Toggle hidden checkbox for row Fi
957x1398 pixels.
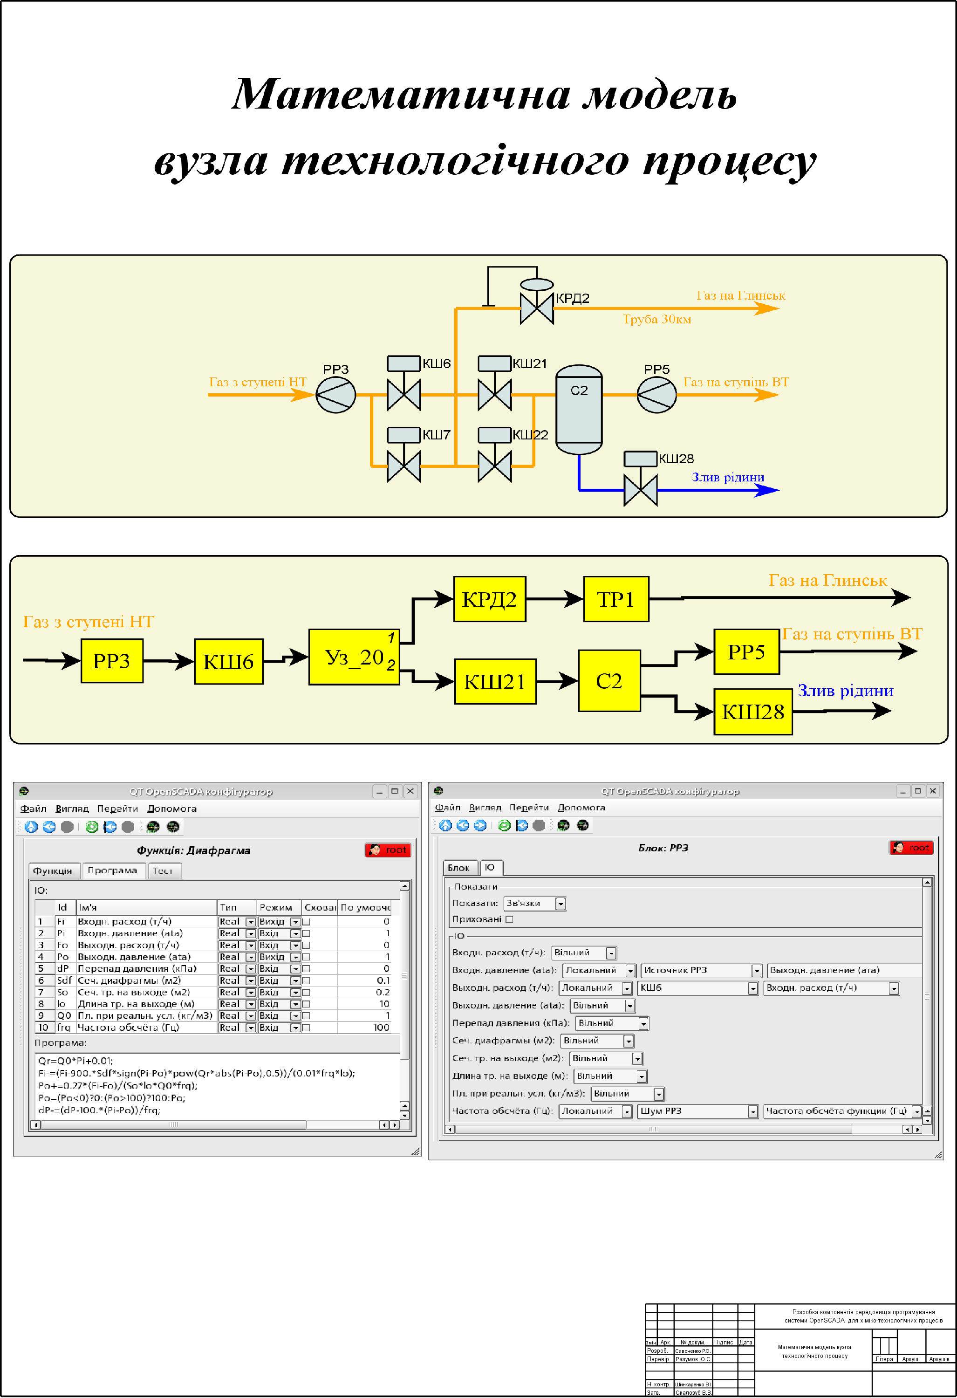(x=306, y=922)
